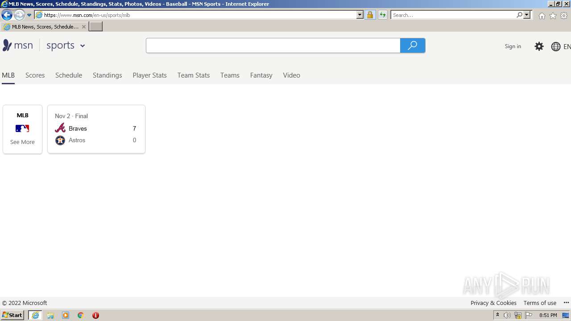This screenshot has height=321, width=571.
Task: Expand the address bar autocomplete dropdown
Action: [360, 15]
